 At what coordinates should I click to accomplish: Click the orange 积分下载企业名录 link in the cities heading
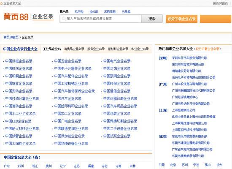pyautogui.click(x=208, y=49)
